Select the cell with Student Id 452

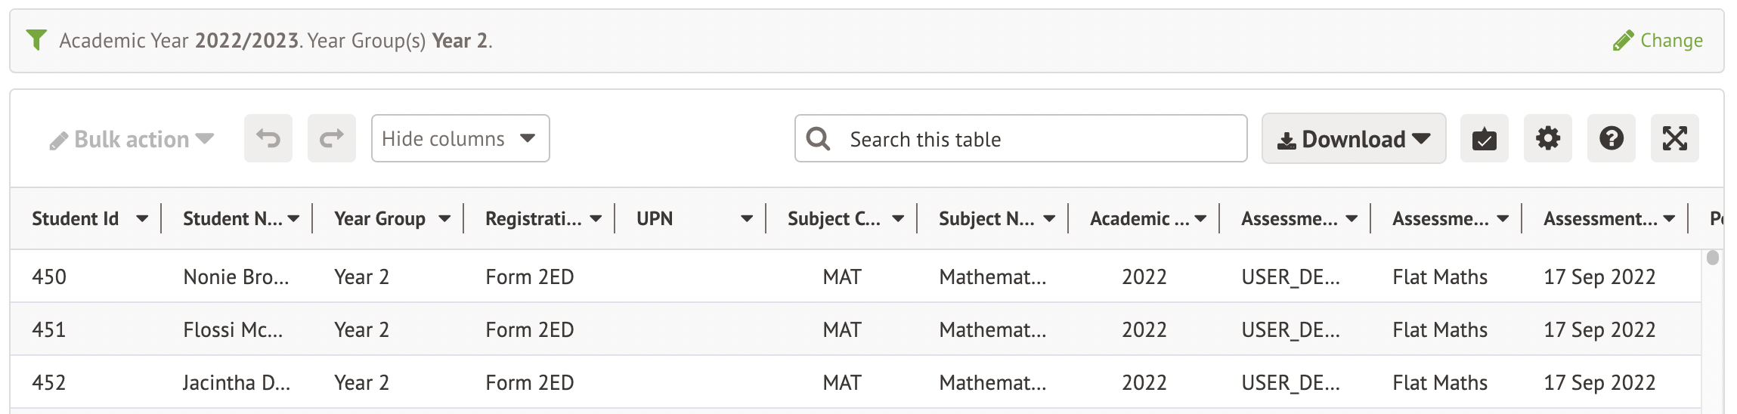[49, 382]
